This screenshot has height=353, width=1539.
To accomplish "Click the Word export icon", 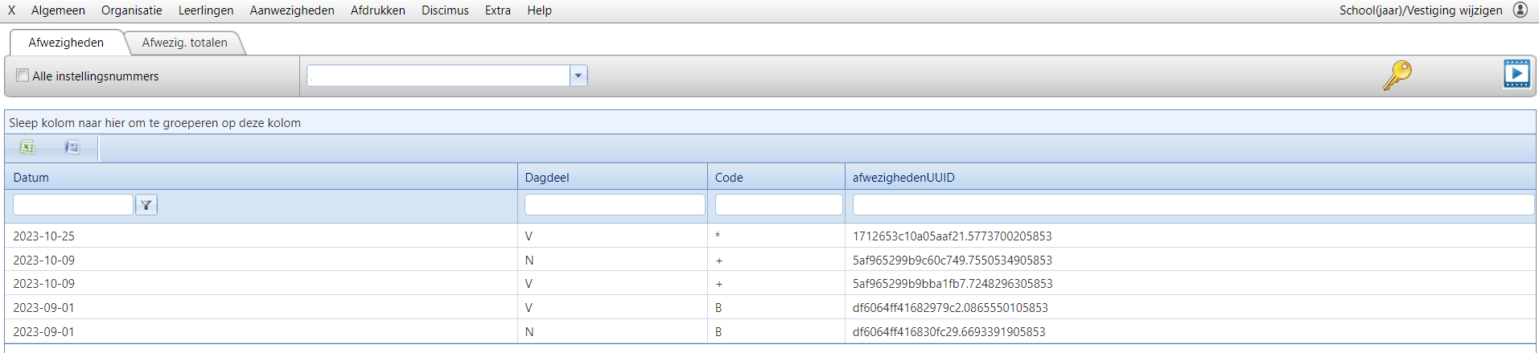I will 72,147.
